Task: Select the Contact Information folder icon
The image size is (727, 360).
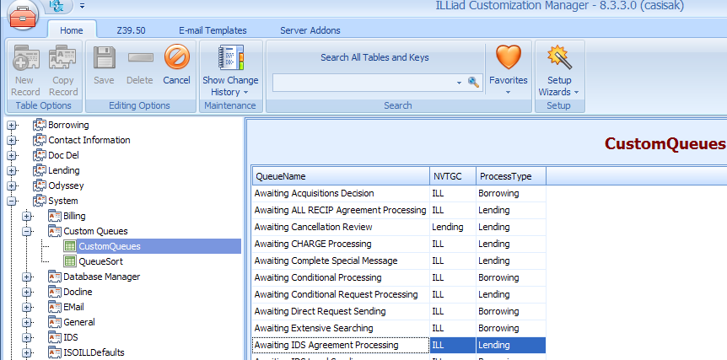Action: [40, 140]
